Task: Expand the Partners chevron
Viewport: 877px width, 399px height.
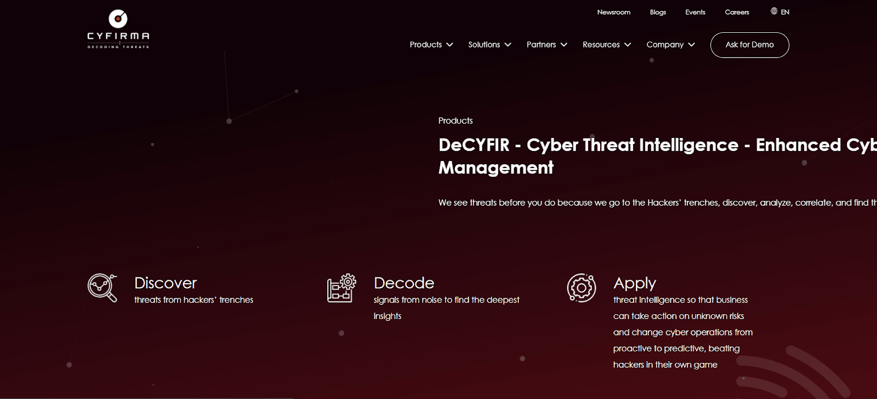Action: [563, 45]
